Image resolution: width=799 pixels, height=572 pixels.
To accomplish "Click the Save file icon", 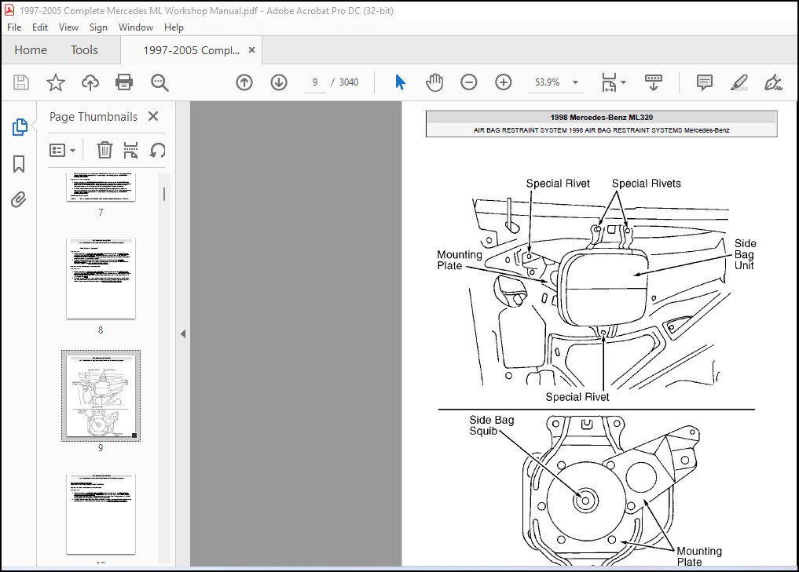I will (21, 82).
